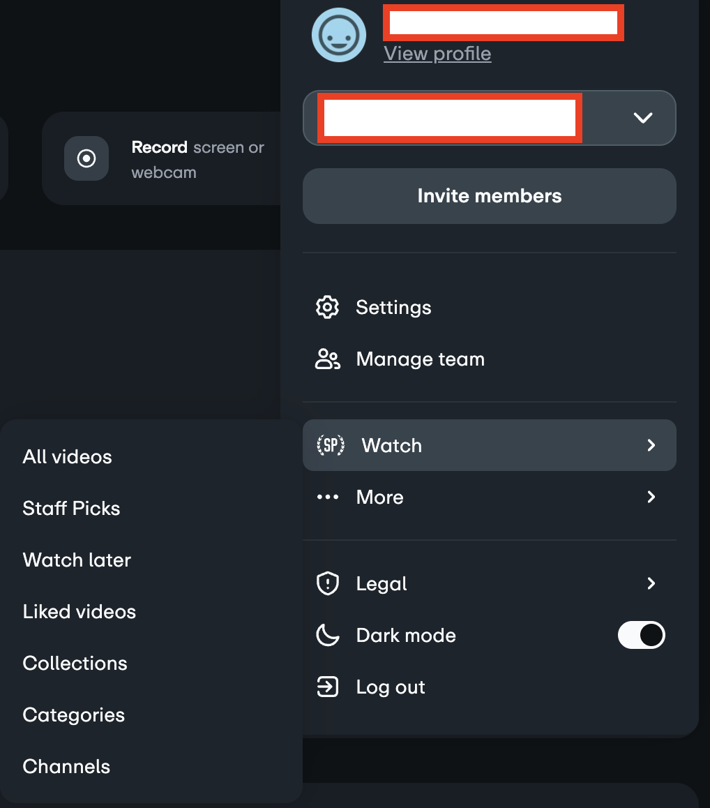Toggle the Dark mode switch

coord(641,636)
